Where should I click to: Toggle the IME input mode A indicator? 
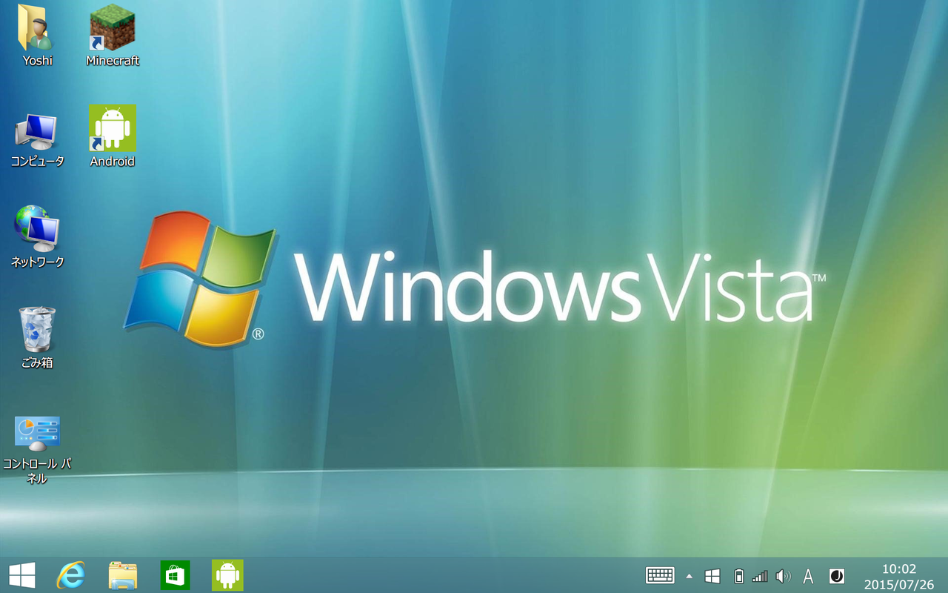point(809,576)
